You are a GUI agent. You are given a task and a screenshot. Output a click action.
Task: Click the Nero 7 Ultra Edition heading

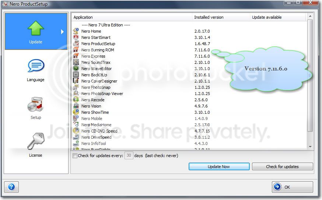(x=106, y=25)
